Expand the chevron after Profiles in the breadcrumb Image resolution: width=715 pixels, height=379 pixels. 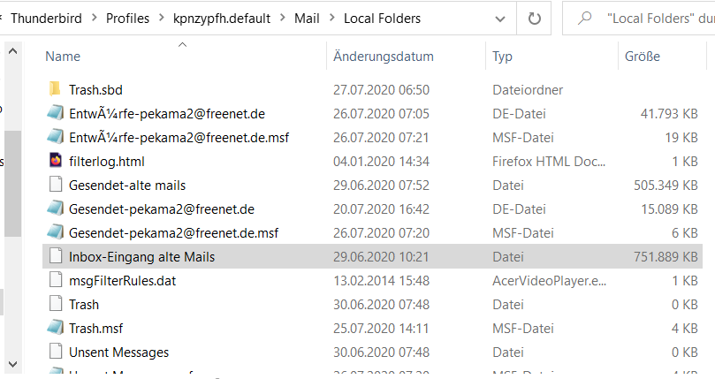pos(164,18)
